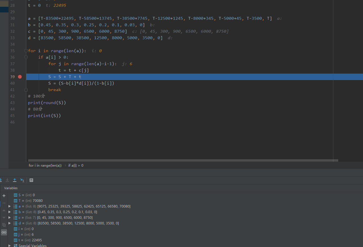Click the int type icon of variable S
Viewport: 363px width, 247px height.
[16, 195]
